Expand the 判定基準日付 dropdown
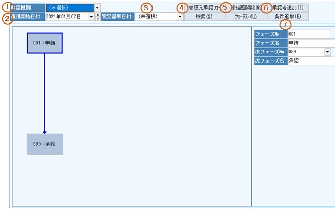The height and width of the screenshot is (209, 335). click(x=180, y=17)
